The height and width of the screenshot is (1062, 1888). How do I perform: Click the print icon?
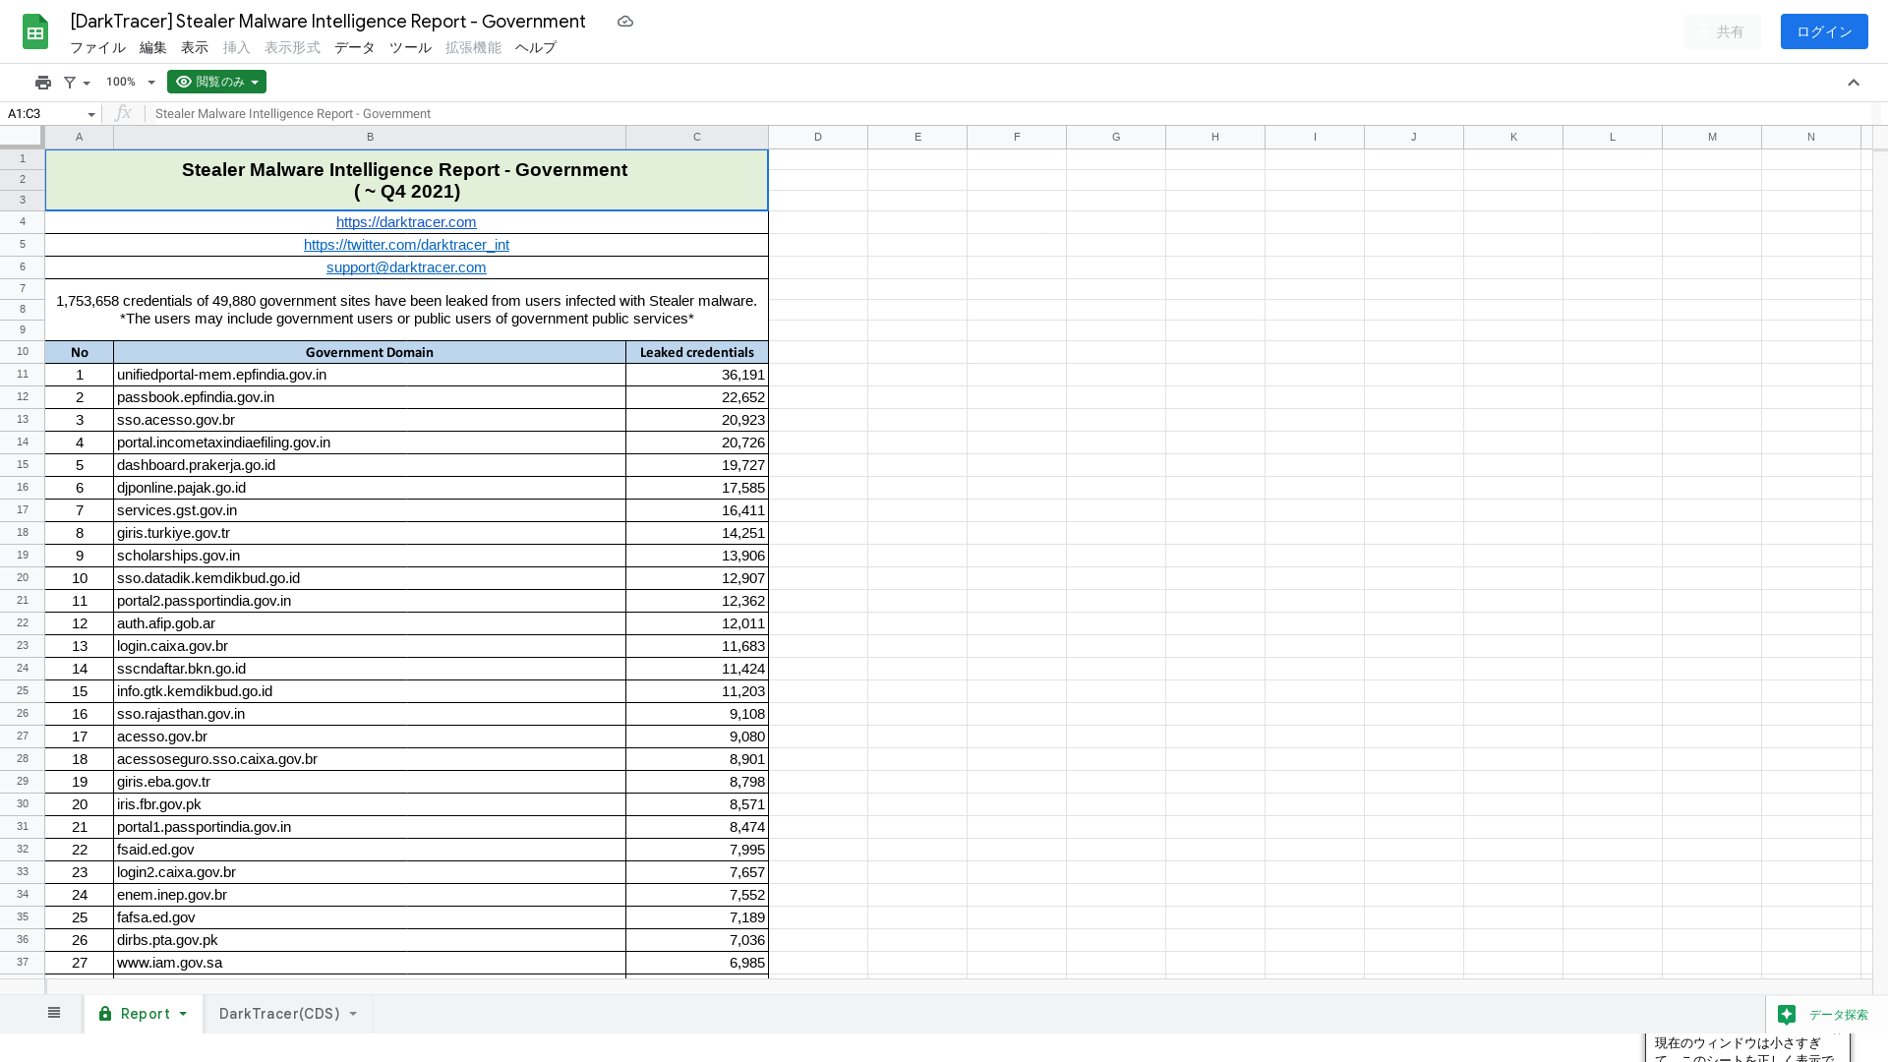tap(43, 83)
